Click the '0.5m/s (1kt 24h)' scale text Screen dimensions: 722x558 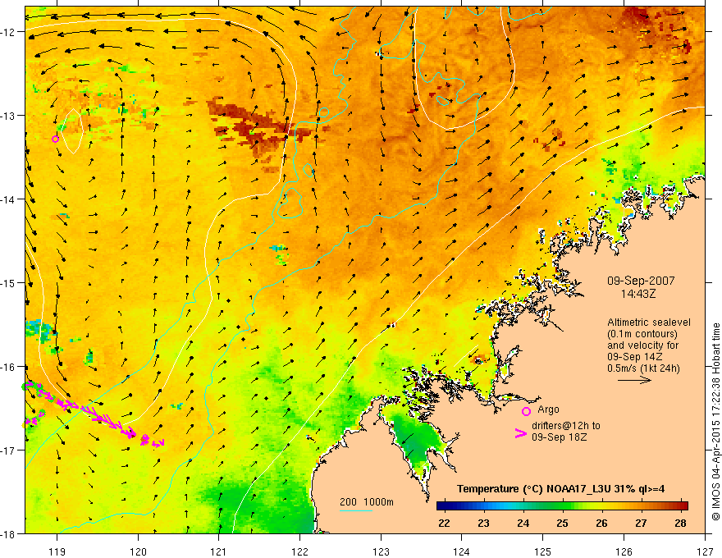(x=643, y=368)
